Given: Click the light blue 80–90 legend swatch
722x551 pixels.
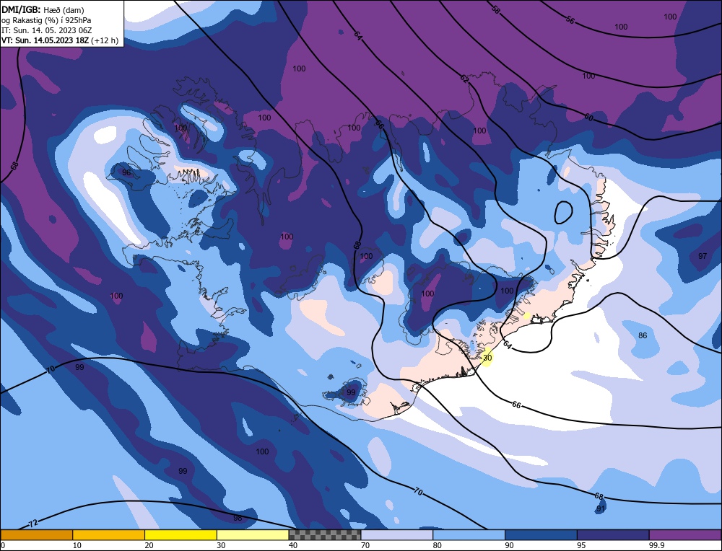Looking at the screenshot, I should [469, 535].
